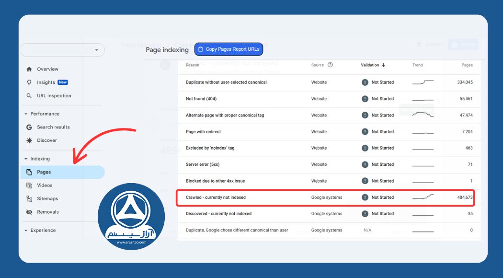Click the Export button
This screenshot has width=503, height=278.
pyautogui.click(x=429, y=45)
